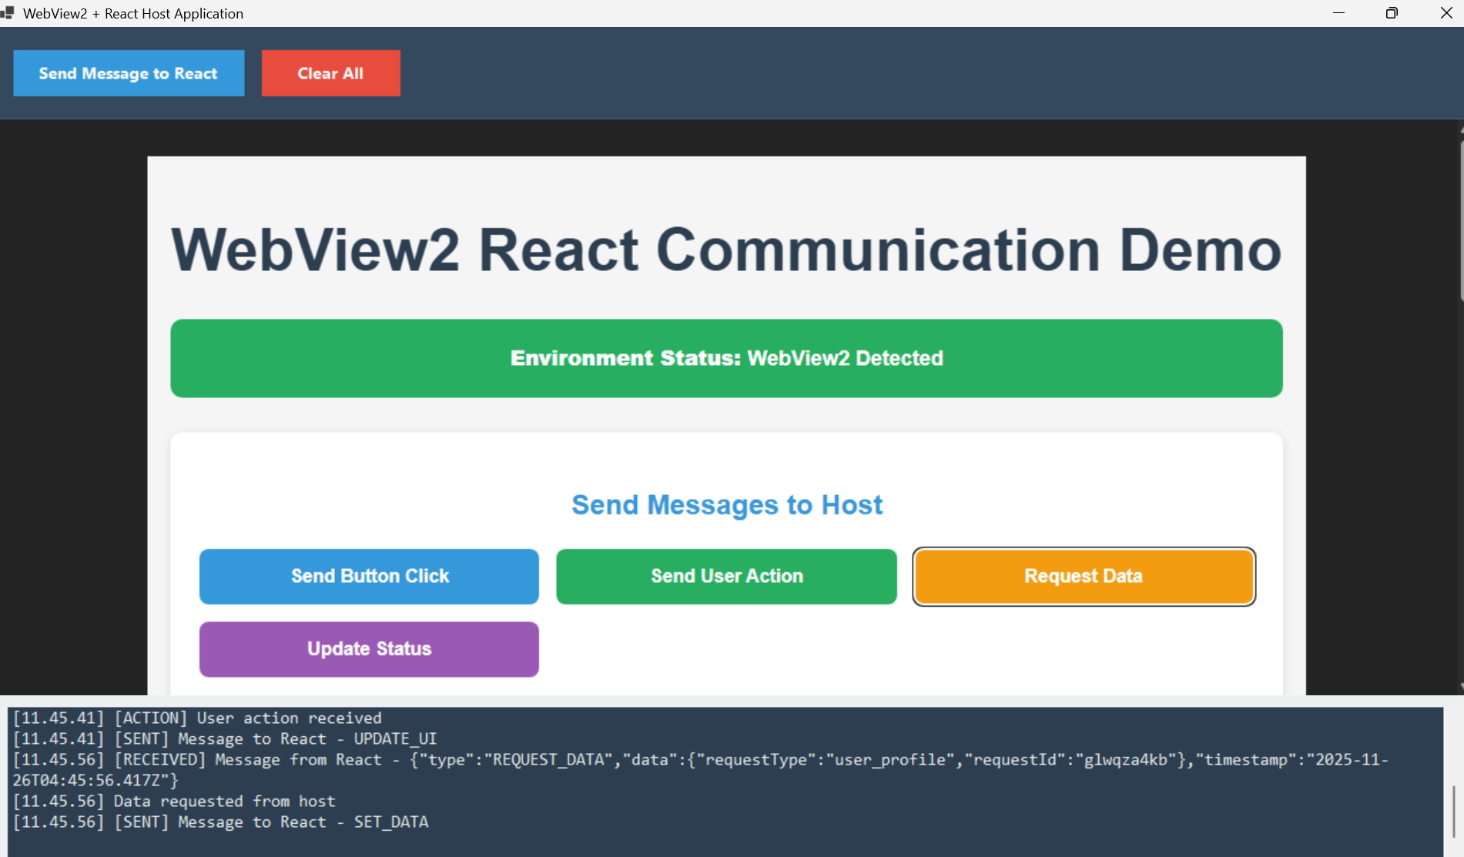The image size is (1464, 857).
Task: Select the log entry 'Message to React - UPDATE_UI'
Action: pyautogui.click(x=225, y=738)
